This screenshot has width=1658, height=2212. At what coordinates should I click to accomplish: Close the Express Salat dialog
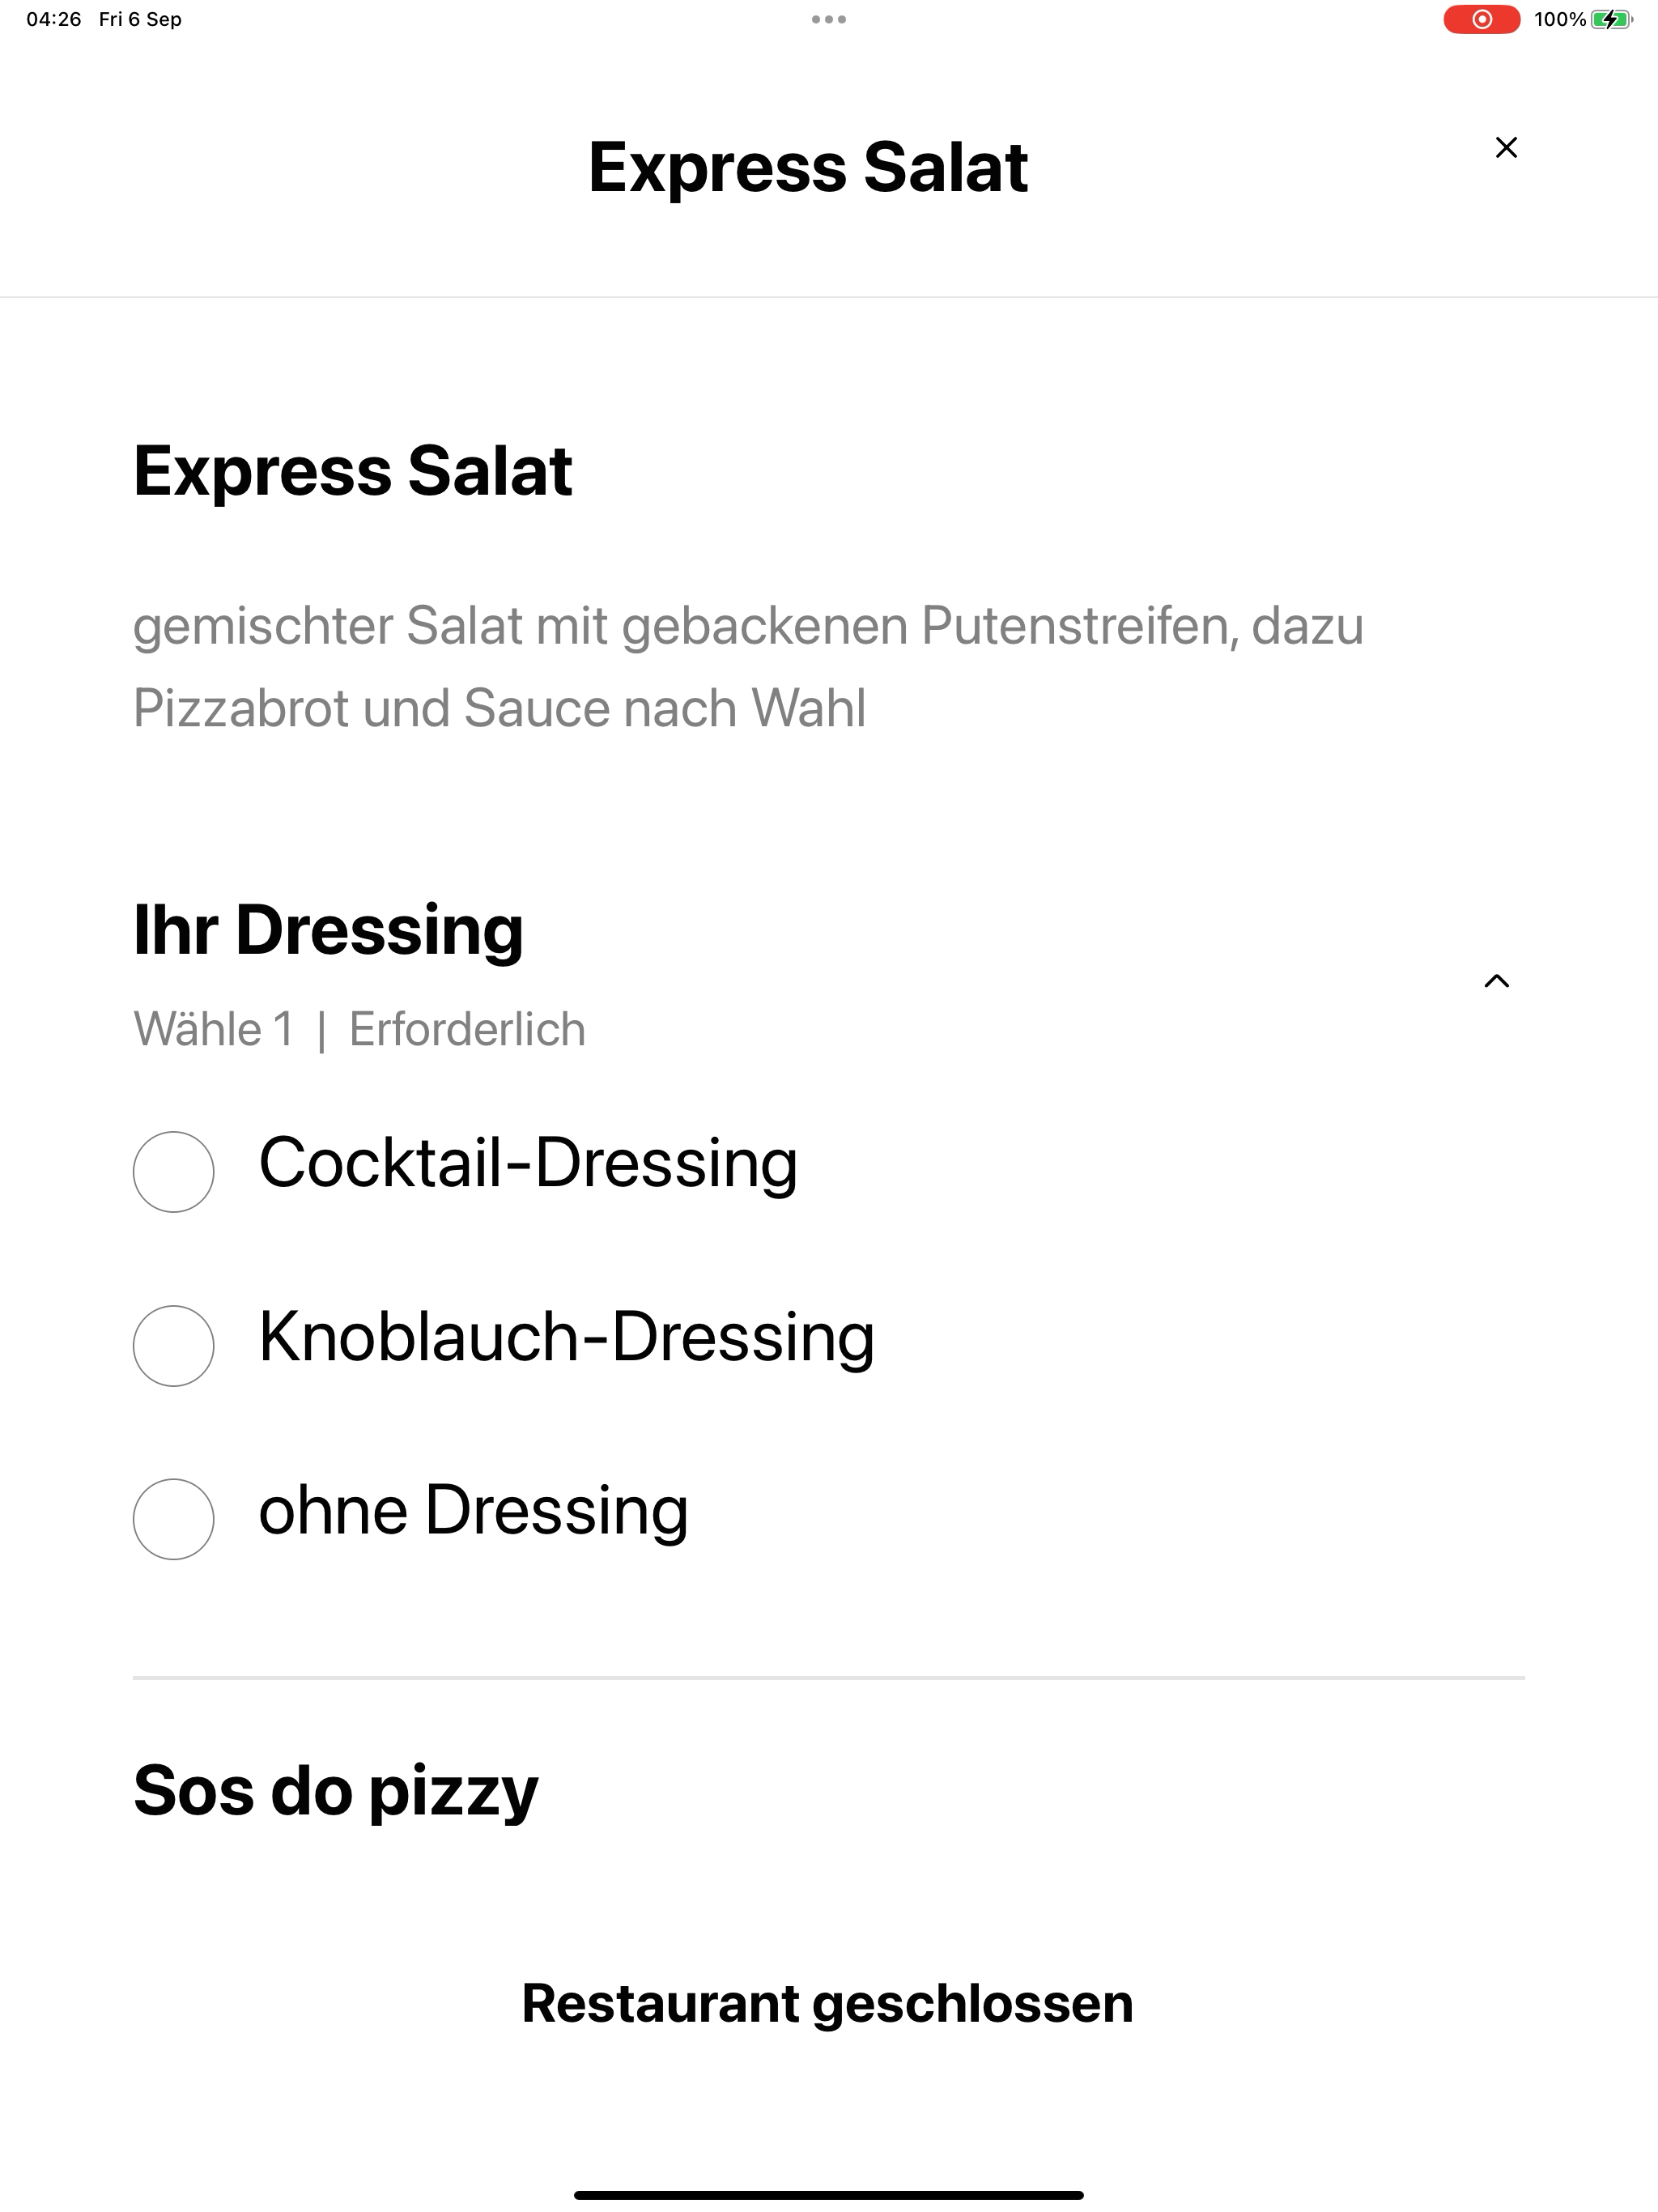click(1506, 147)
